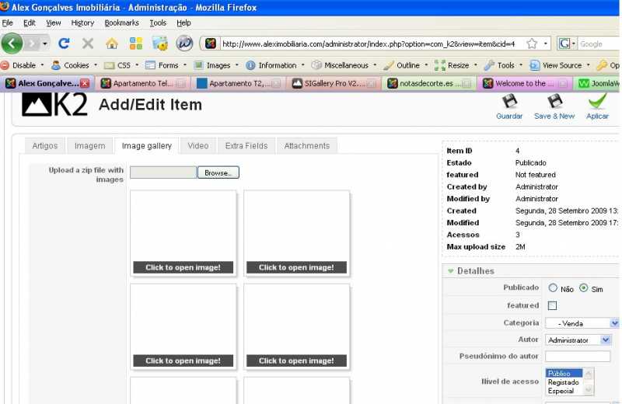Image resolution: width=622 pixels, height=404 pixels.
Task: Open the Categoria dropdown showing Venda
Action: pyautogui.click(x=582, y=323)
